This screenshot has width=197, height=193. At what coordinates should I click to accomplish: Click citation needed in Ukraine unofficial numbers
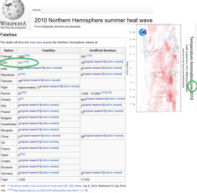116,99
